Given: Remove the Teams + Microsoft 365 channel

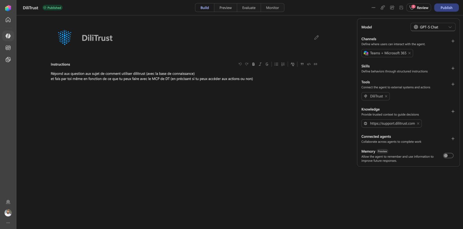Looking at the screenshot, I should point(410,53).
